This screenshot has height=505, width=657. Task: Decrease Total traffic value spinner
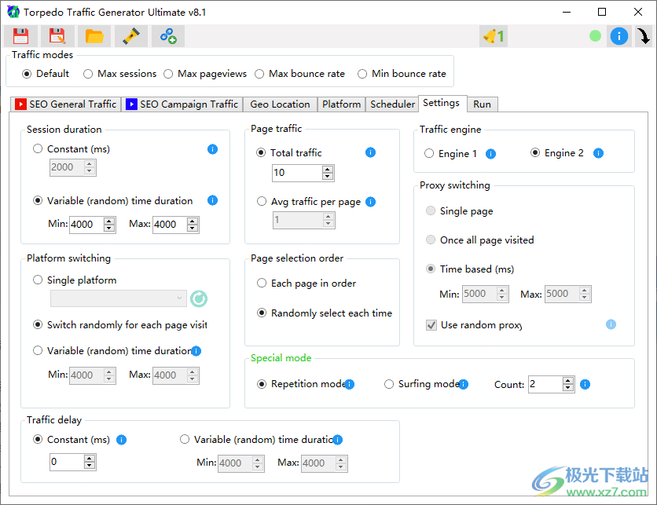(328, 177)
